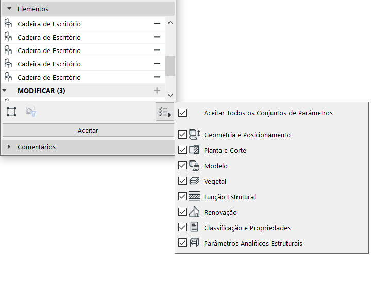Click the elements list vertical scrollbar thumb
The image size is (372, 293).
point(170,66)
